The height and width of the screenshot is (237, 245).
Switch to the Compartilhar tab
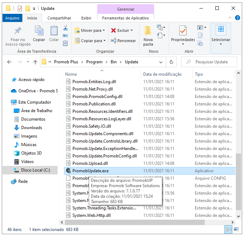click(x=59, y=18)
